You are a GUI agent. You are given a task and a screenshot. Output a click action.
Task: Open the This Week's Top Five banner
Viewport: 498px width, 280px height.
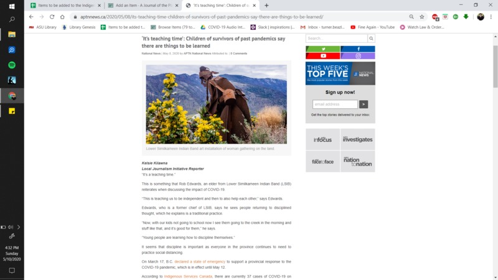(x=340, y=73)
